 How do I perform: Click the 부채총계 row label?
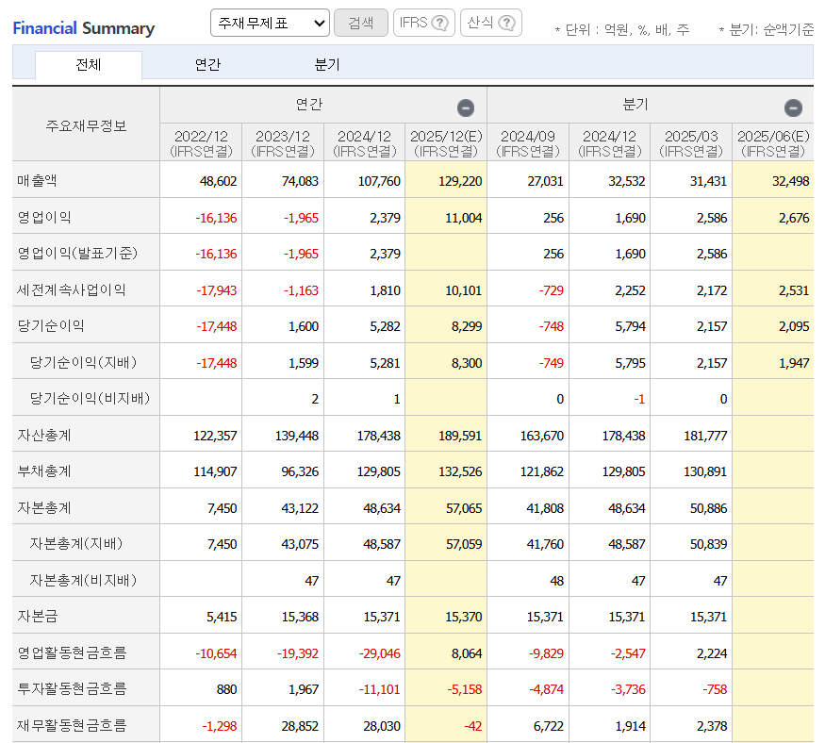[x=43, y=471]
